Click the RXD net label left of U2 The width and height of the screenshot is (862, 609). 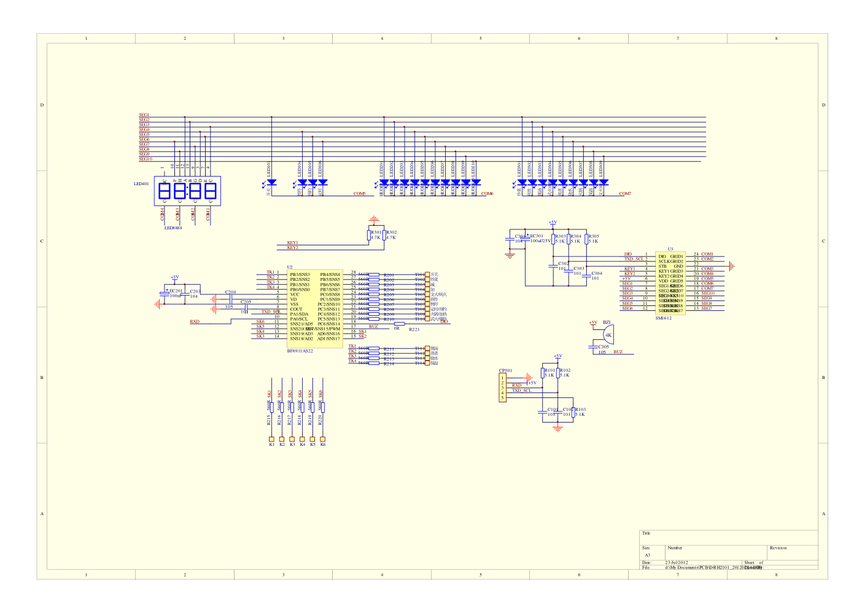click(x=195, y=321)
